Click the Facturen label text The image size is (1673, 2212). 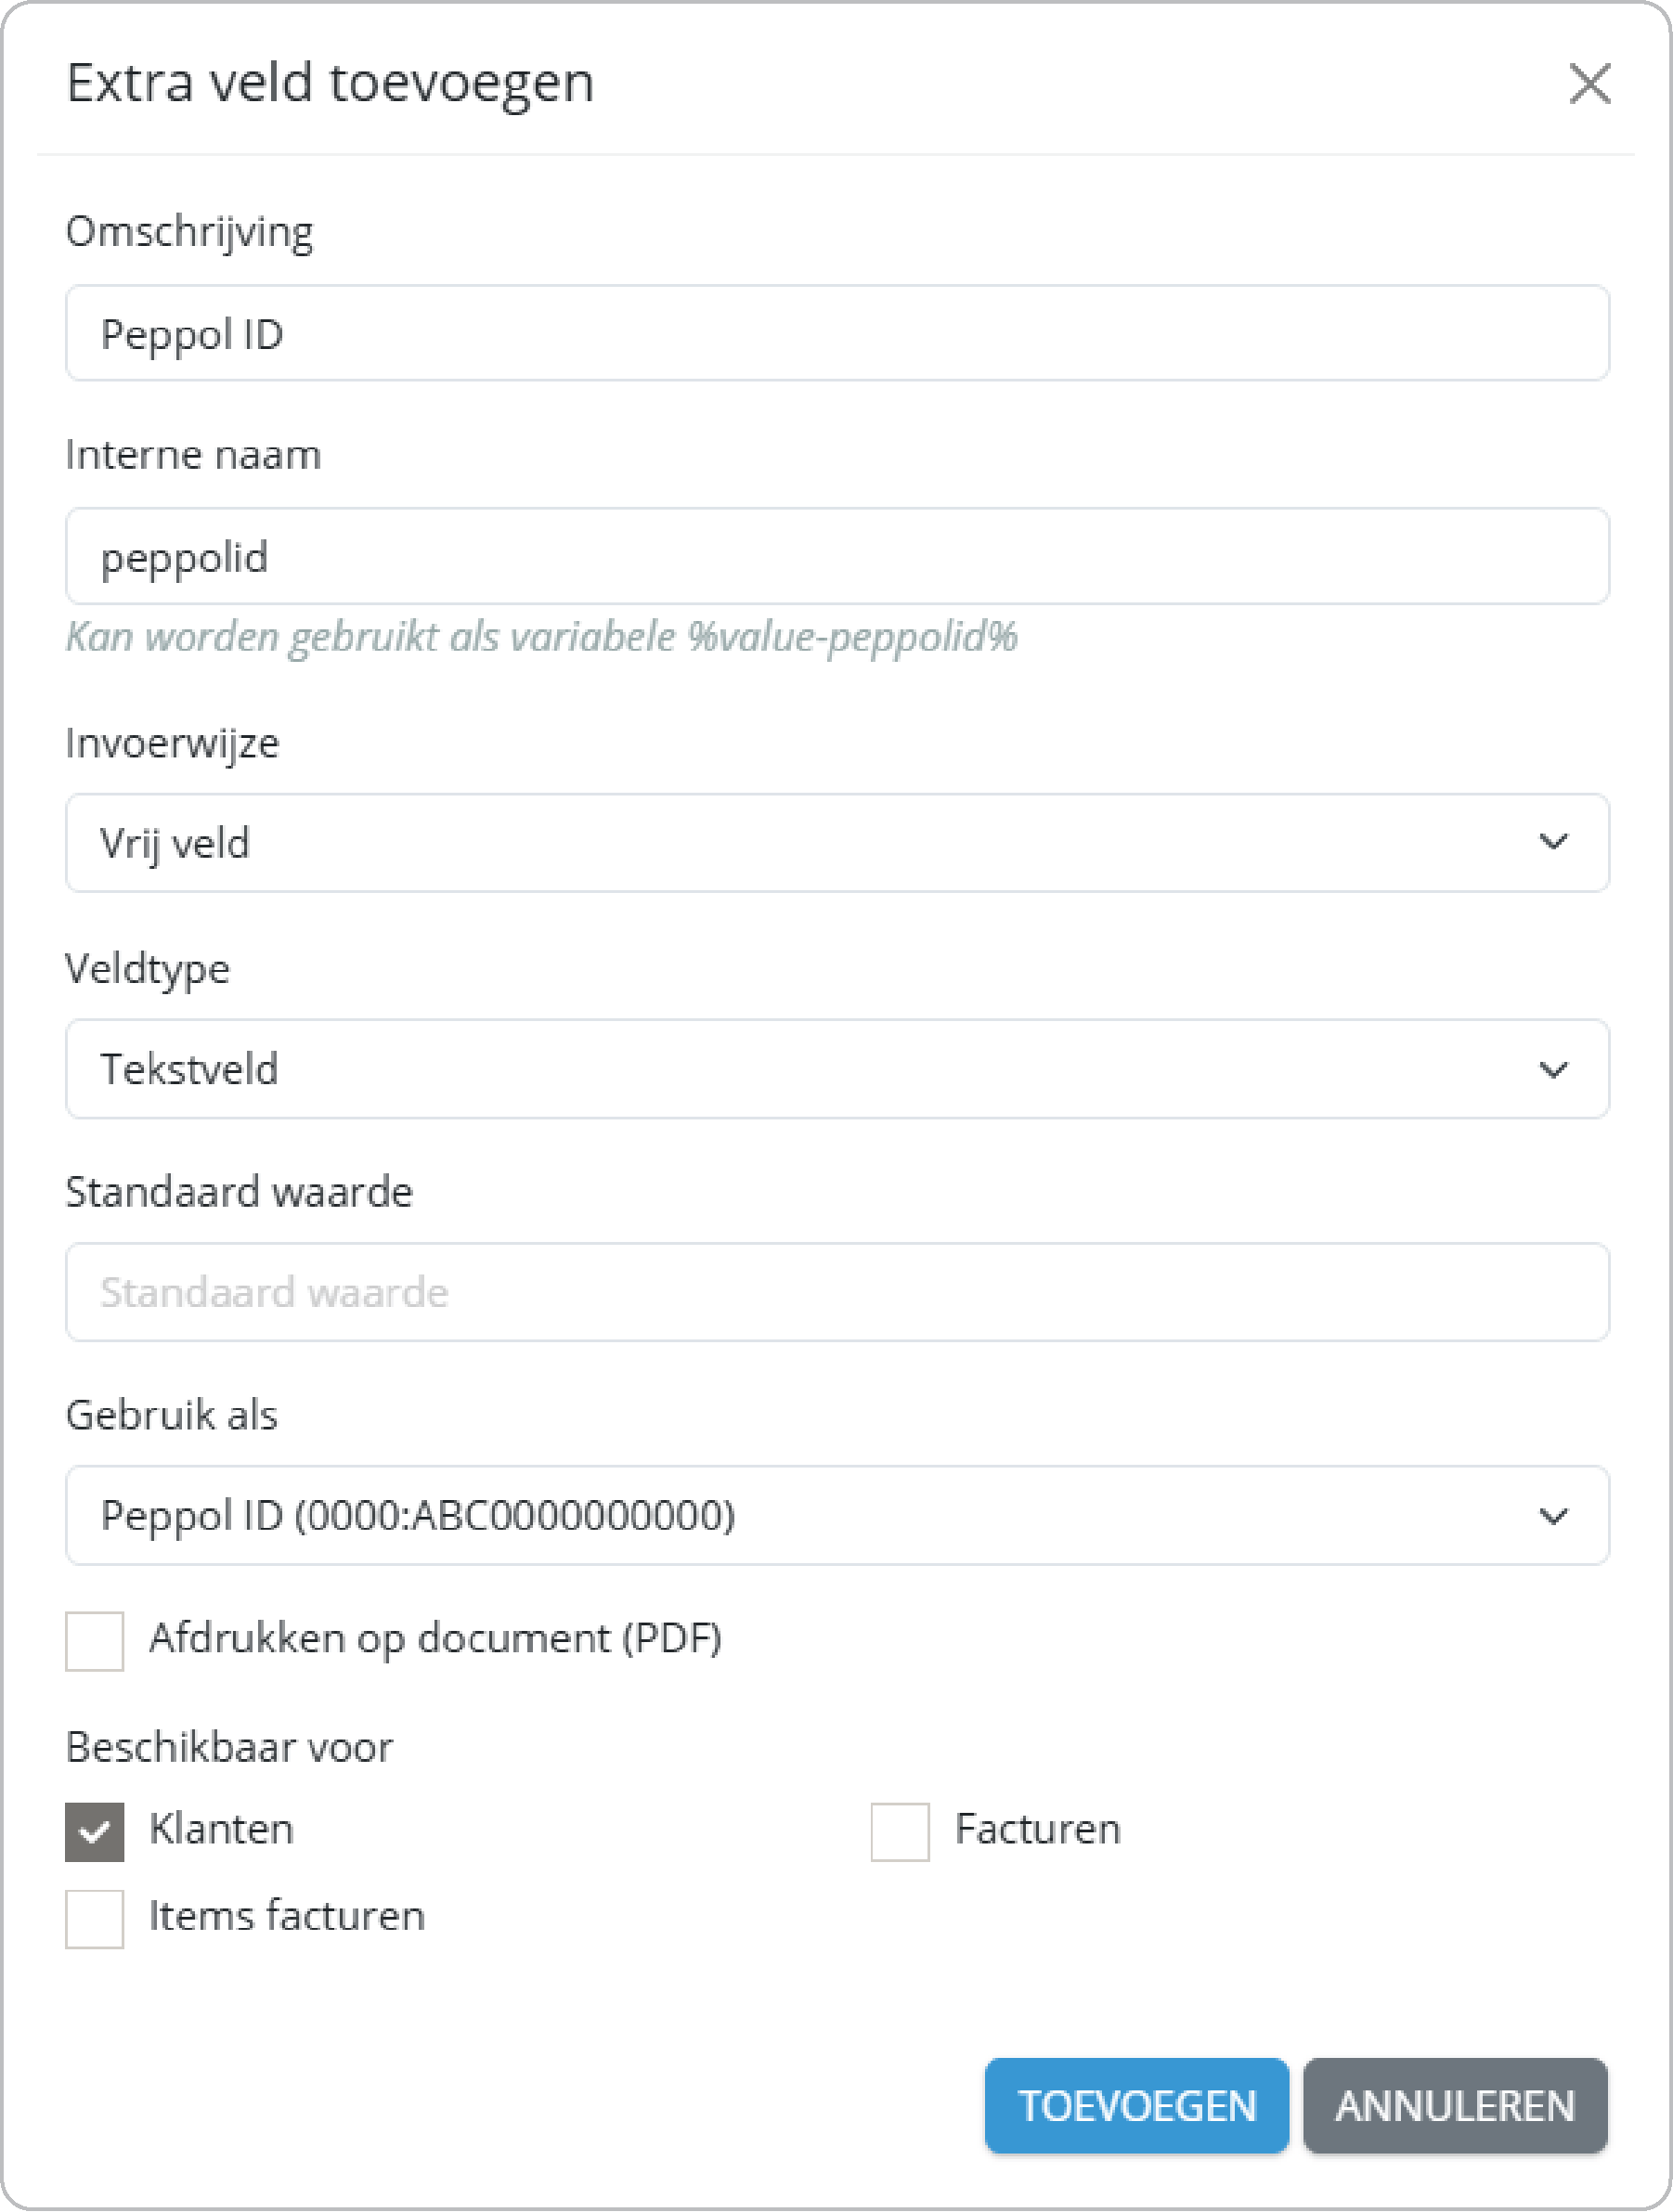pos(1037,1829)
